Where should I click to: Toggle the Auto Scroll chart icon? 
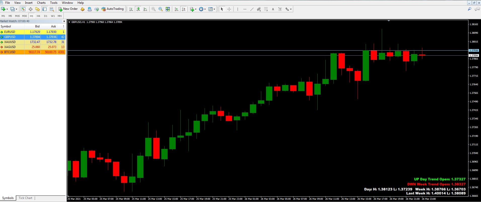coord(176,9)
